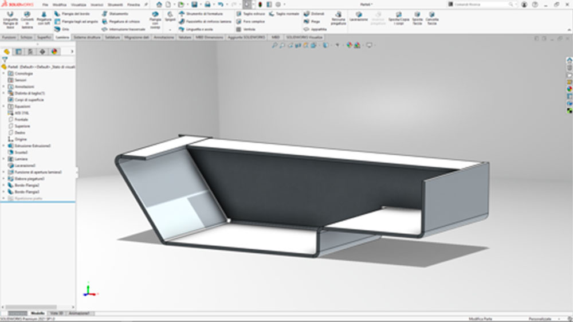Click the Sposta faccia tool
This screenshot has height=322, width=573.
click(x=417, y=18)
